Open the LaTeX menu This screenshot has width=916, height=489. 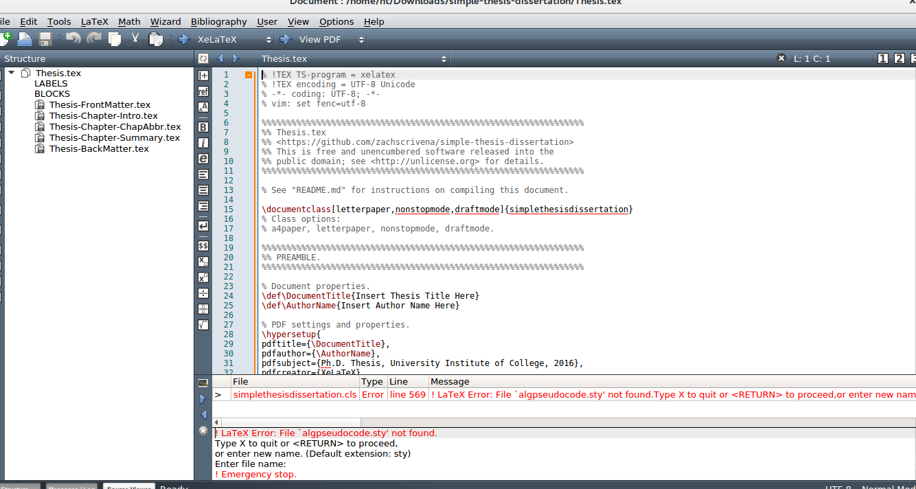[95, 21]
